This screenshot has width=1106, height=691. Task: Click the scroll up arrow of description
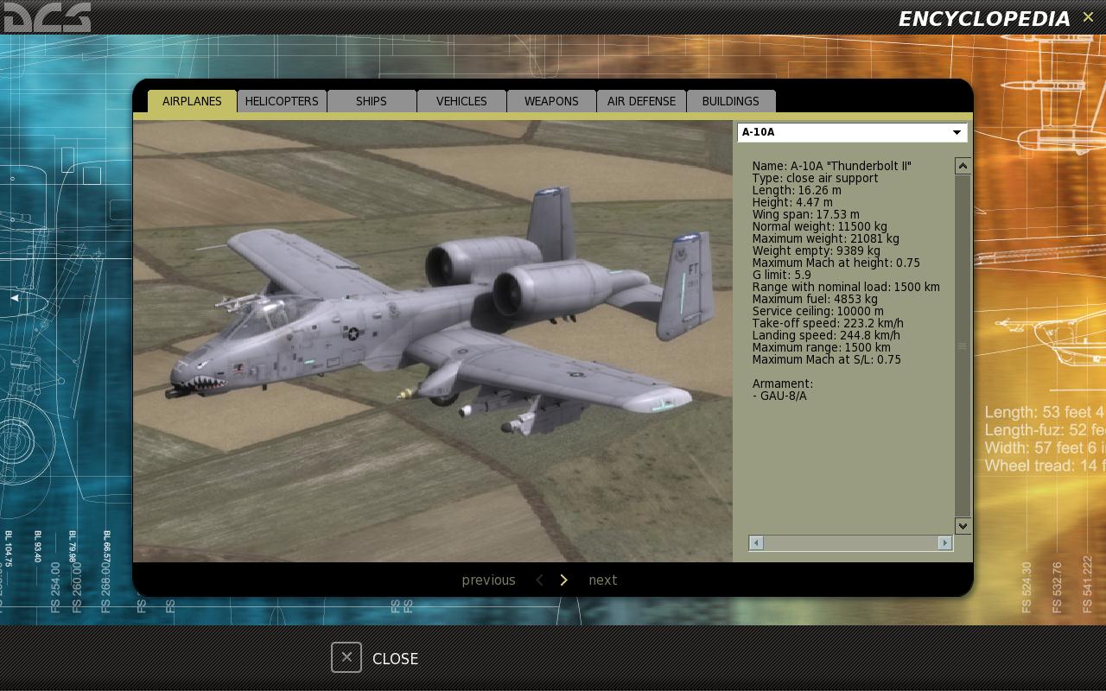(963, 166)
